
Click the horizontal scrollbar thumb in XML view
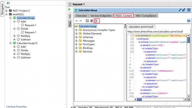coord(139,100)
